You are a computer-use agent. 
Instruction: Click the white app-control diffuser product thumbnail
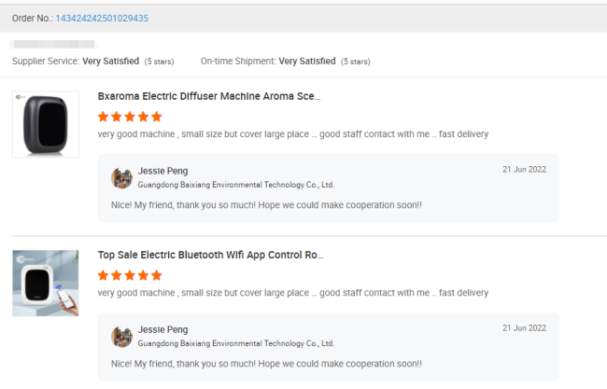(x=46, y=283)
